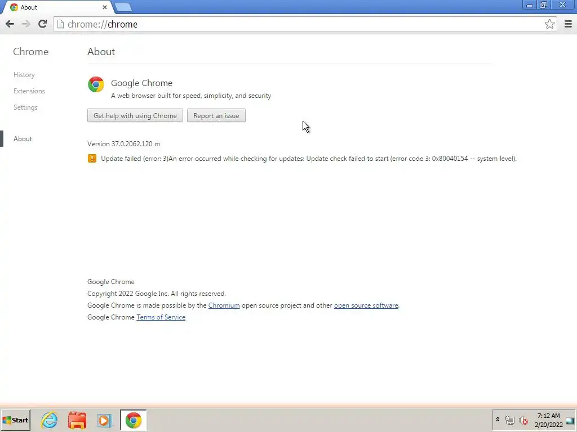
Task: Click the Chrome taskbar icon
Action: [x=133, y=420]
